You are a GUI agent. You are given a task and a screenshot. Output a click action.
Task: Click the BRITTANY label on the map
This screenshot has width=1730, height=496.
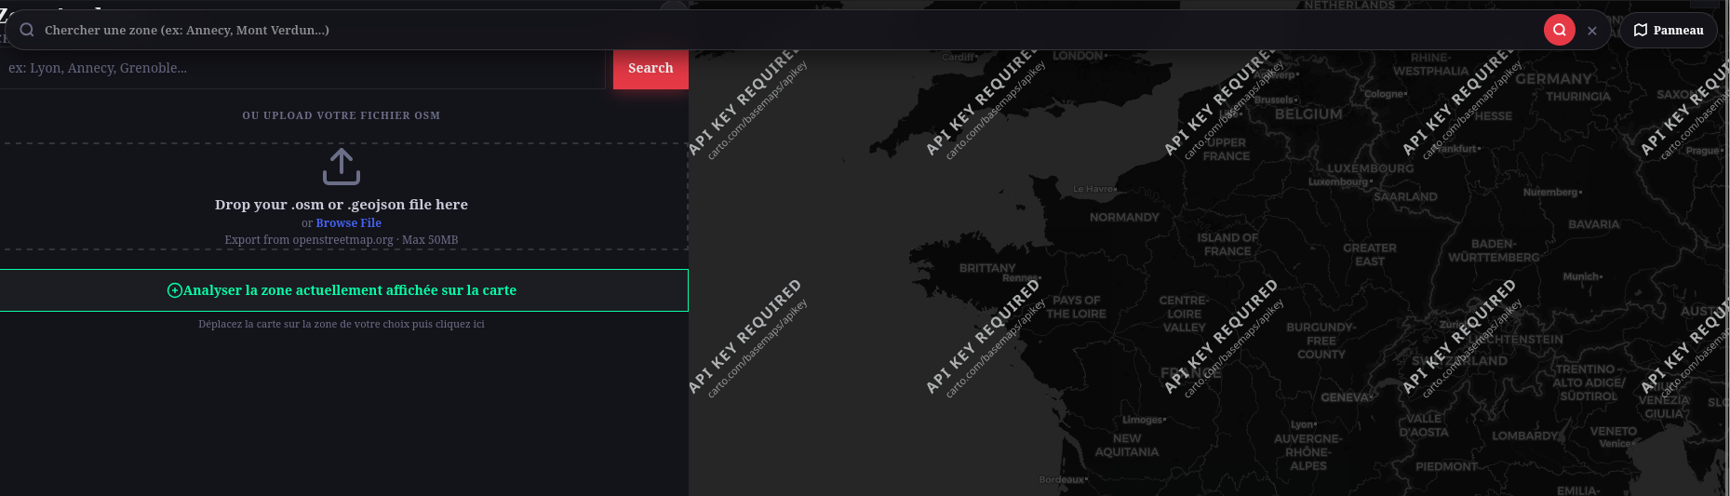point(987,268)
